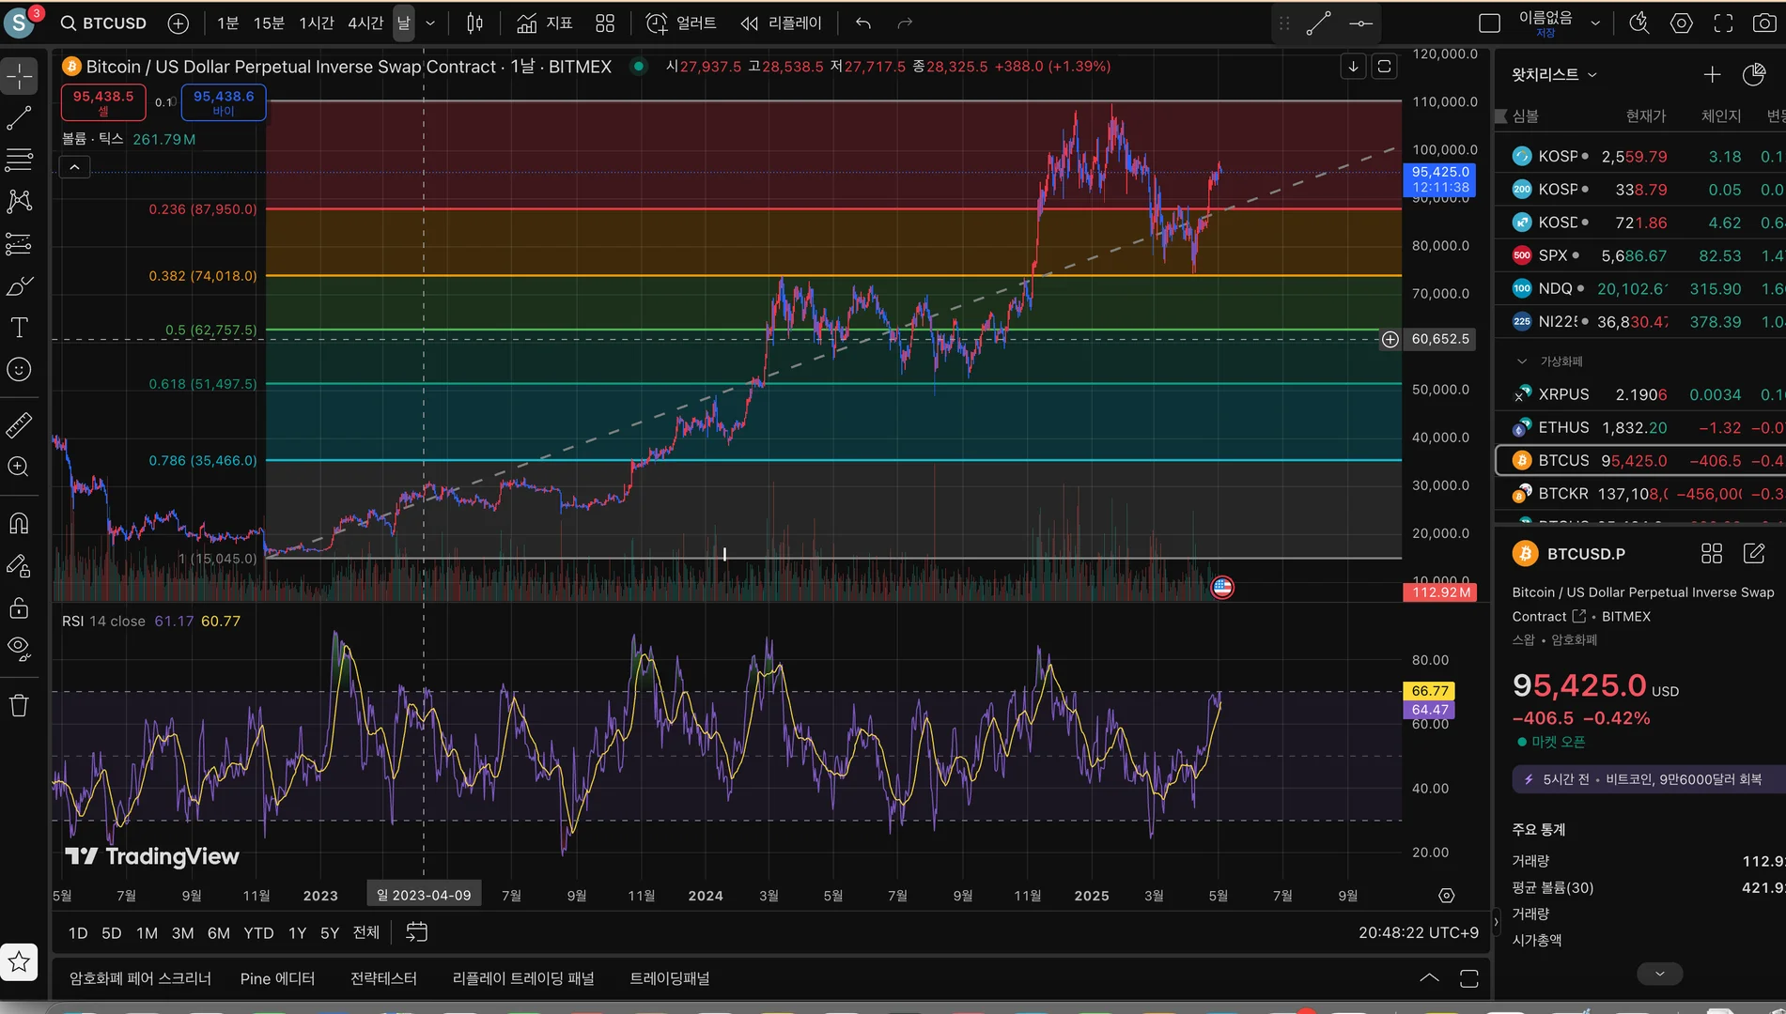Screen dimensions: 1786x1014
Task: Open the candlestick chart type selector
Action: pyautogui.click(x=475, y=23)
